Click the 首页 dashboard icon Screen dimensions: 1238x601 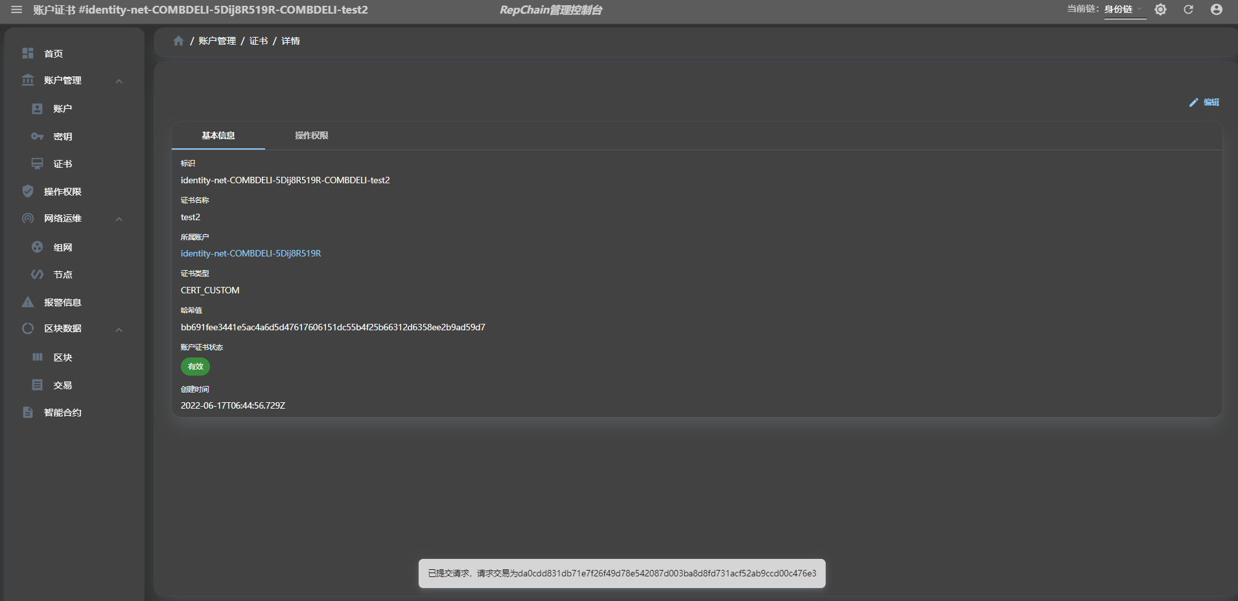click(x=28, y=53)
